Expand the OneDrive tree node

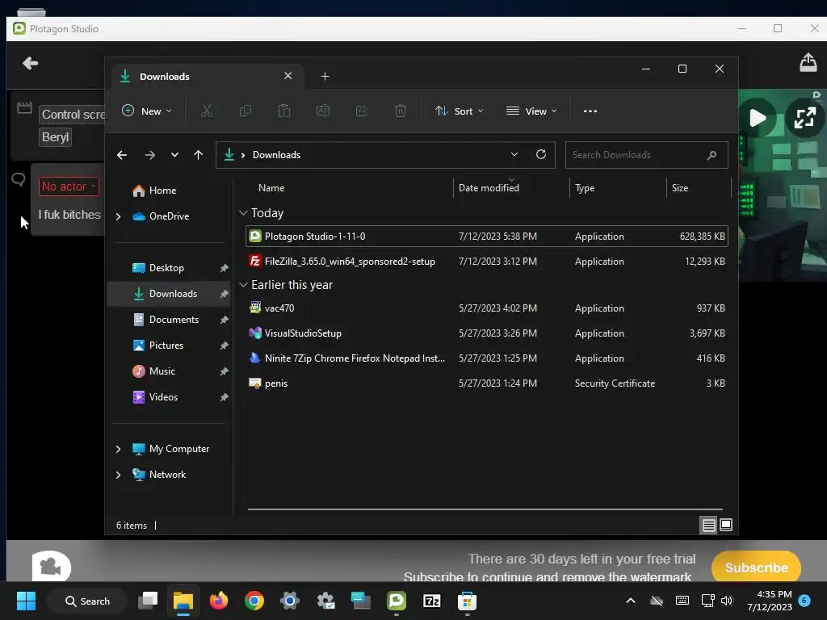[118, 216]
